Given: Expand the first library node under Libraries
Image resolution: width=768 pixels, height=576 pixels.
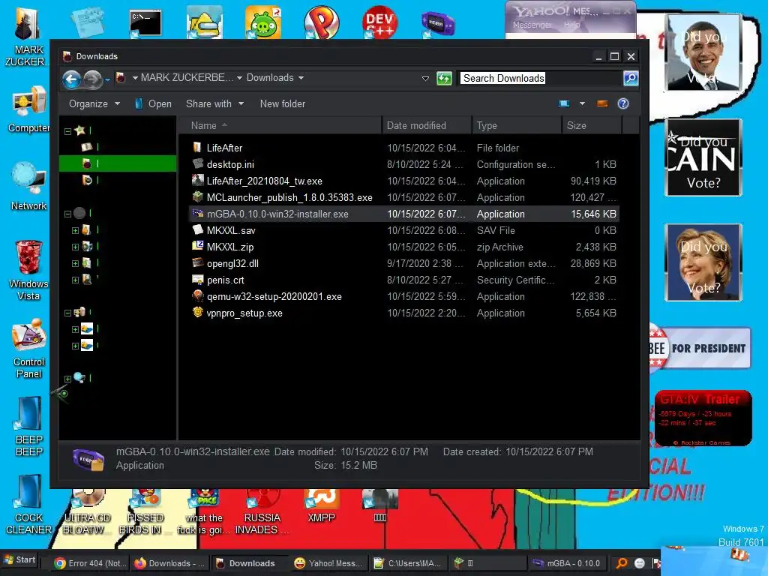Looking at the screenshot, I should point(76,230).
